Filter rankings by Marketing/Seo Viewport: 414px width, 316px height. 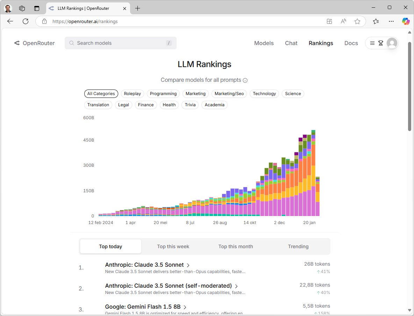229,94
